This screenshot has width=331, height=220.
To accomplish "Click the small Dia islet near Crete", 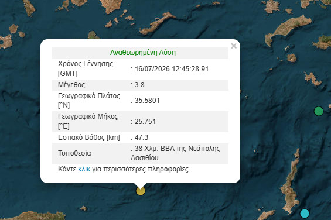I will point(84,208).
